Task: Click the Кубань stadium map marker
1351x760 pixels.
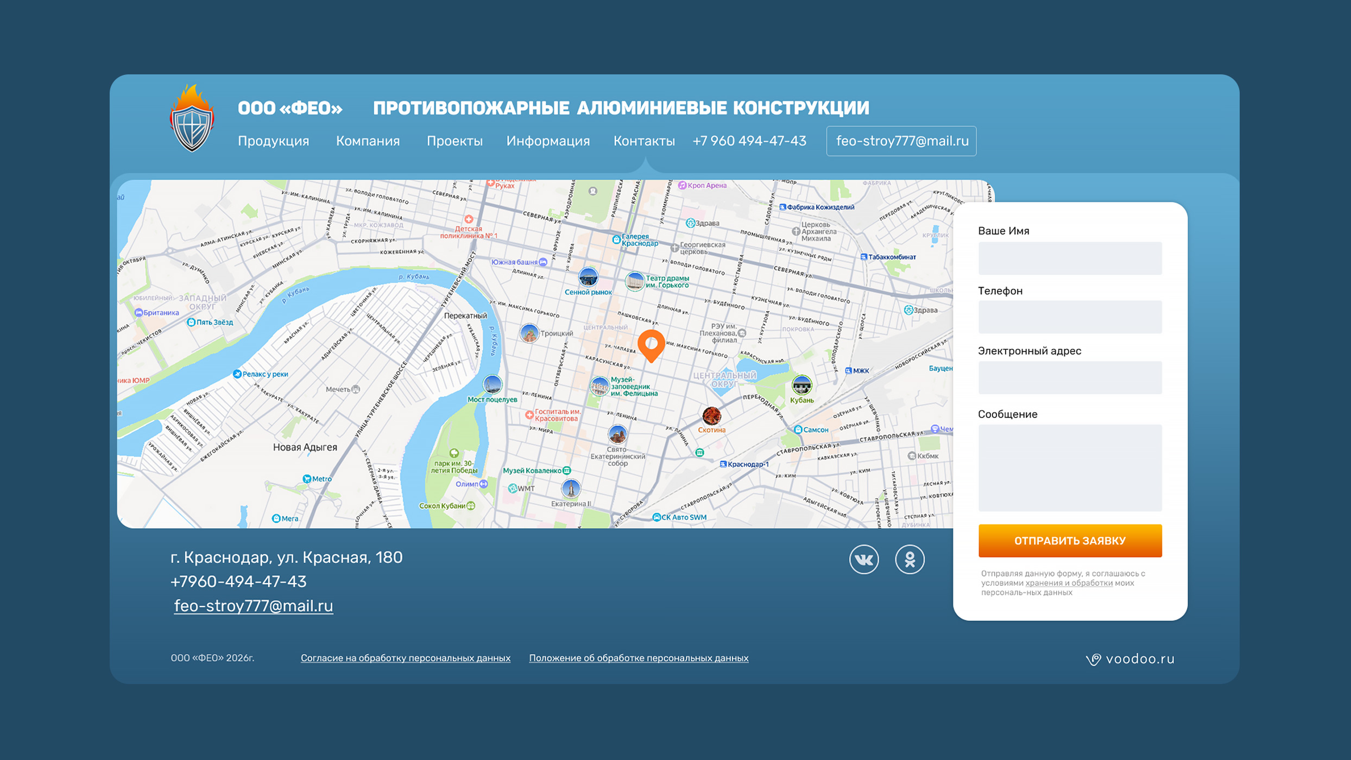Action: [x=801, y=385]
